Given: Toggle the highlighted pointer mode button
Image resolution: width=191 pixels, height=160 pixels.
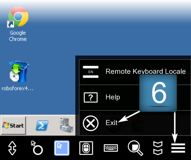Looking at the screenshot, I should pos(62,148).
